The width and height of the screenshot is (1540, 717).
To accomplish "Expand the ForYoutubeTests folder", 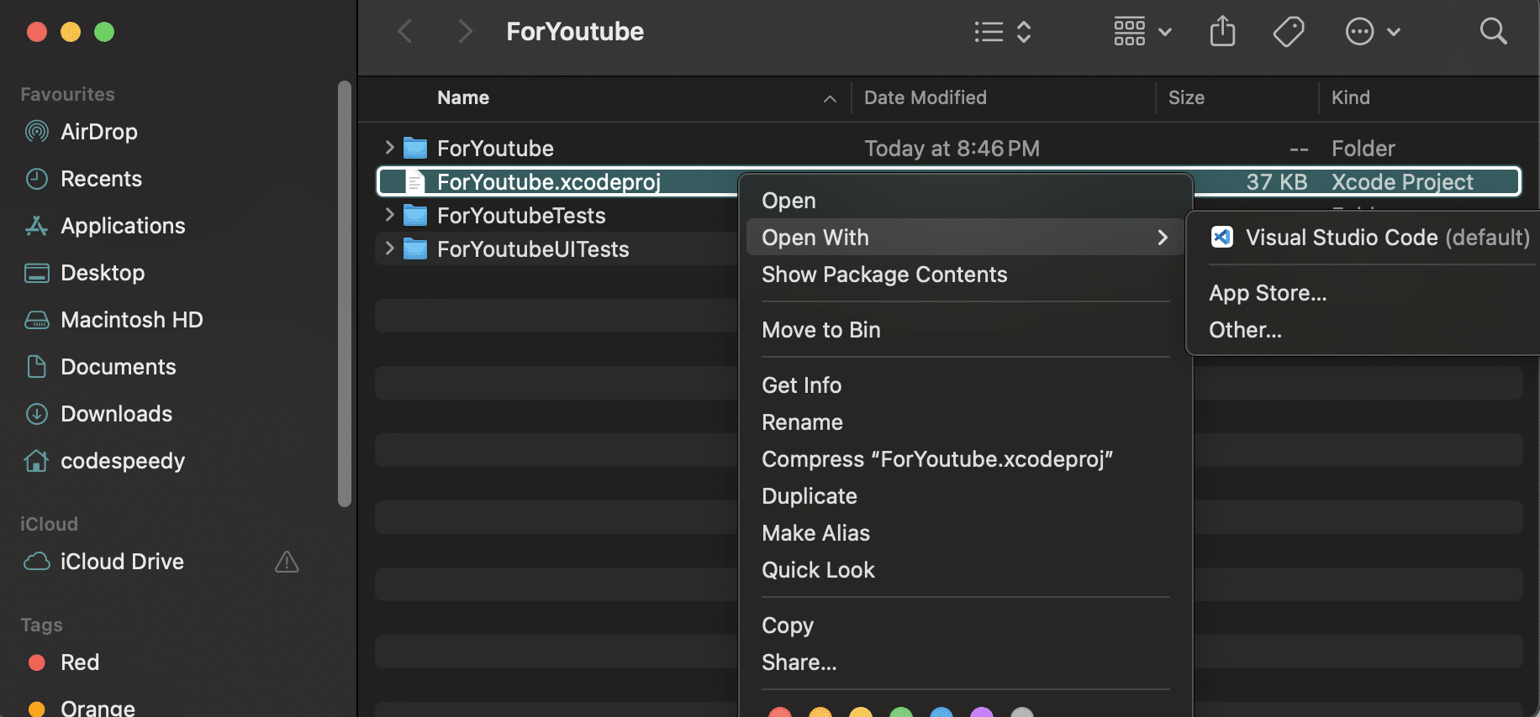I will point(389,215).
